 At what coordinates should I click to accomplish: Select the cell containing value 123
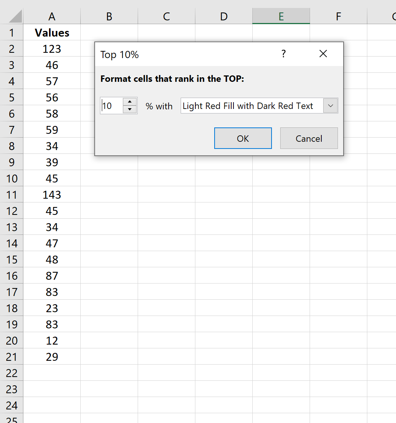point(52,49)
